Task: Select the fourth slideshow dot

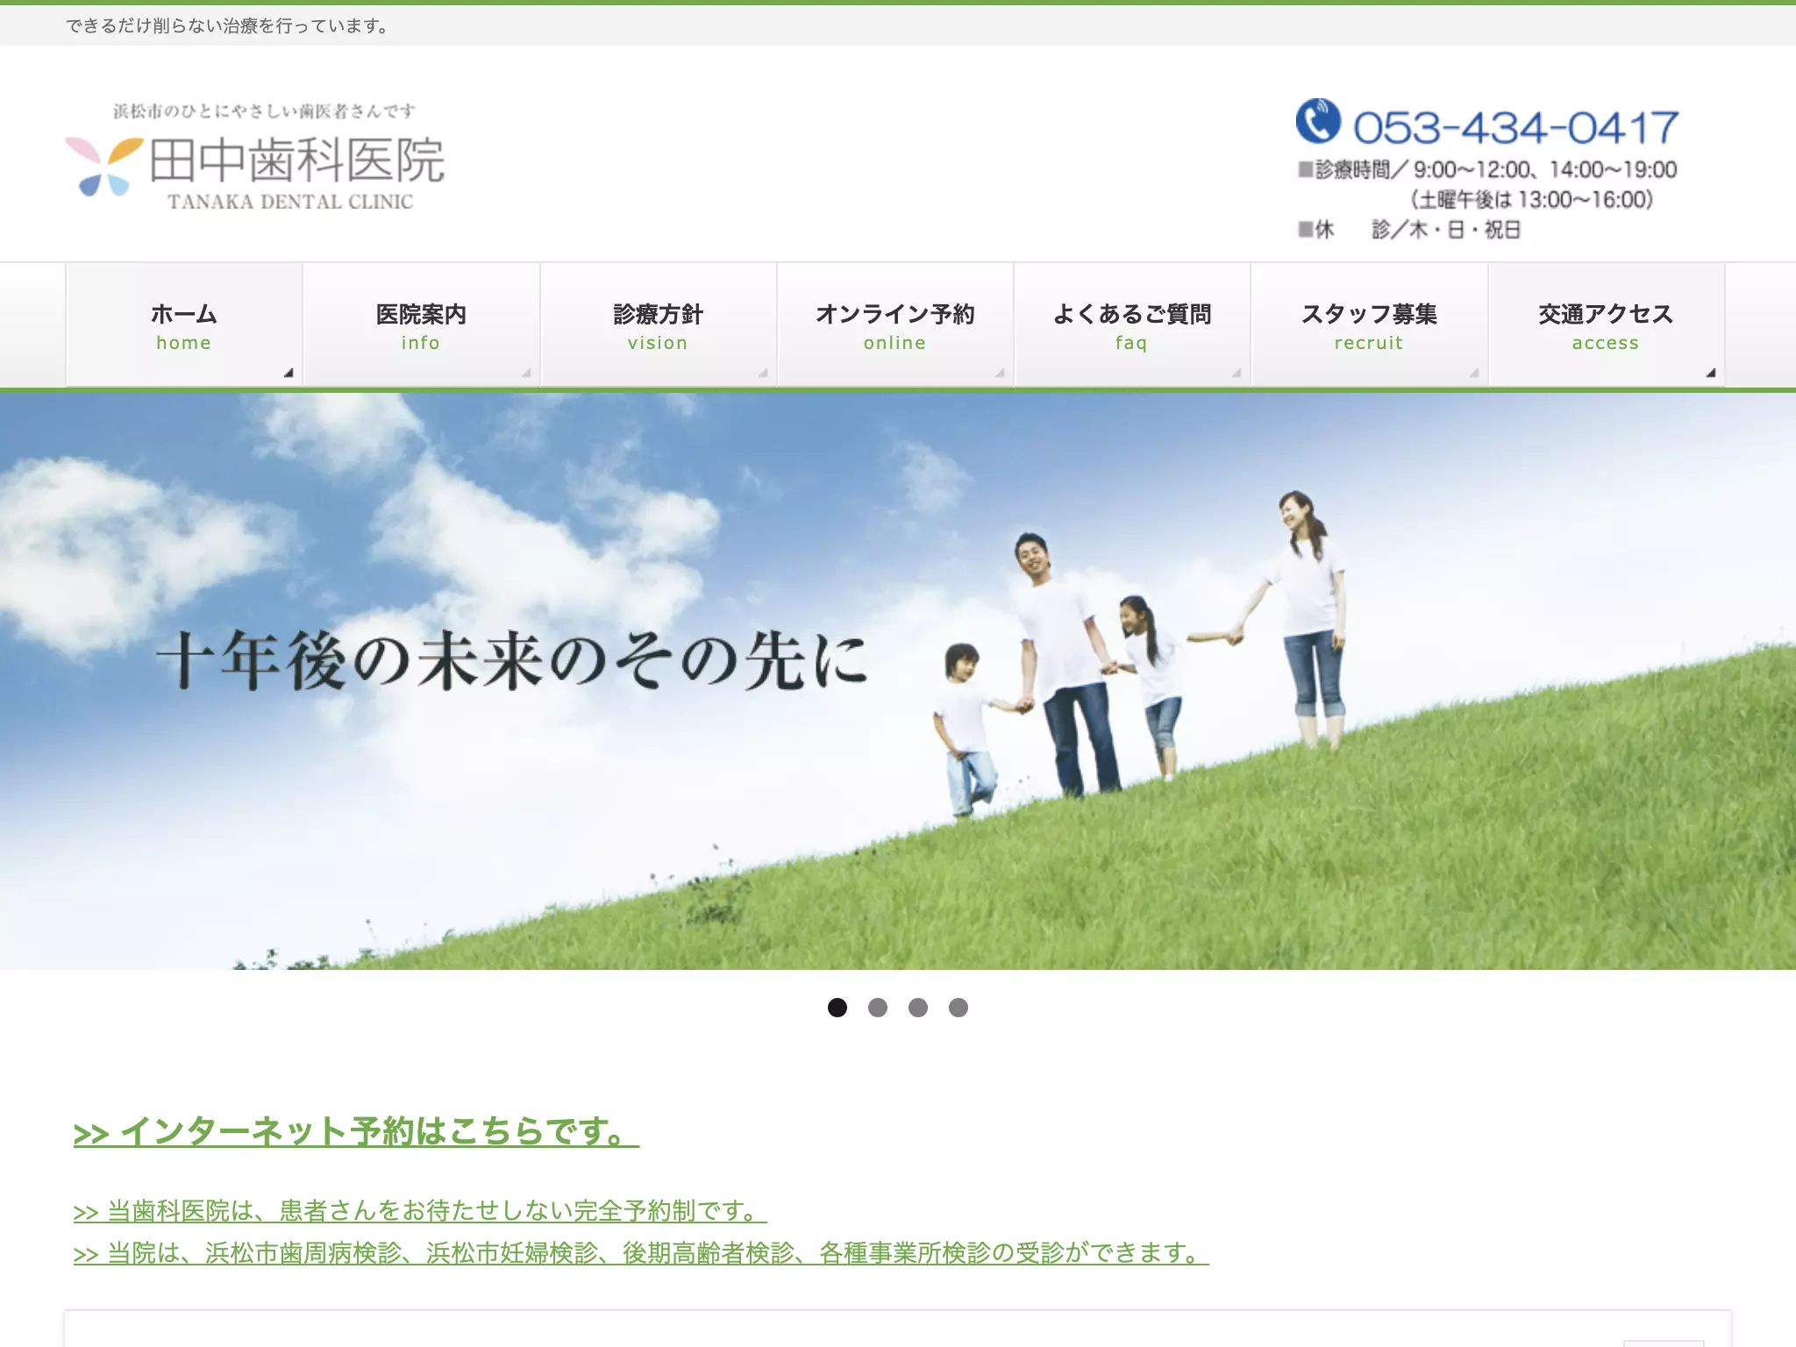Action: (959, 1008)
